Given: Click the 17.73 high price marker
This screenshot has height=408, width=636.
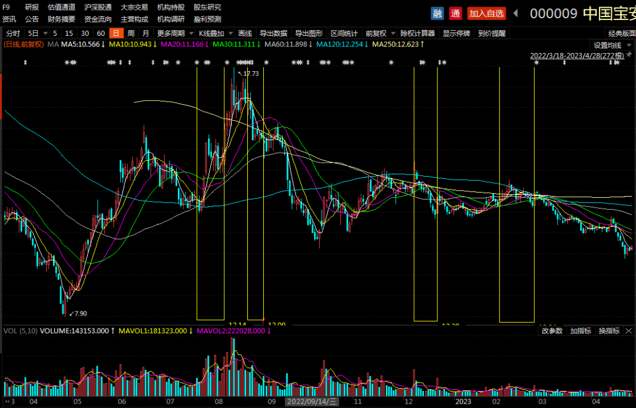Looking at the screenshot, I should [x=250, y=74].
